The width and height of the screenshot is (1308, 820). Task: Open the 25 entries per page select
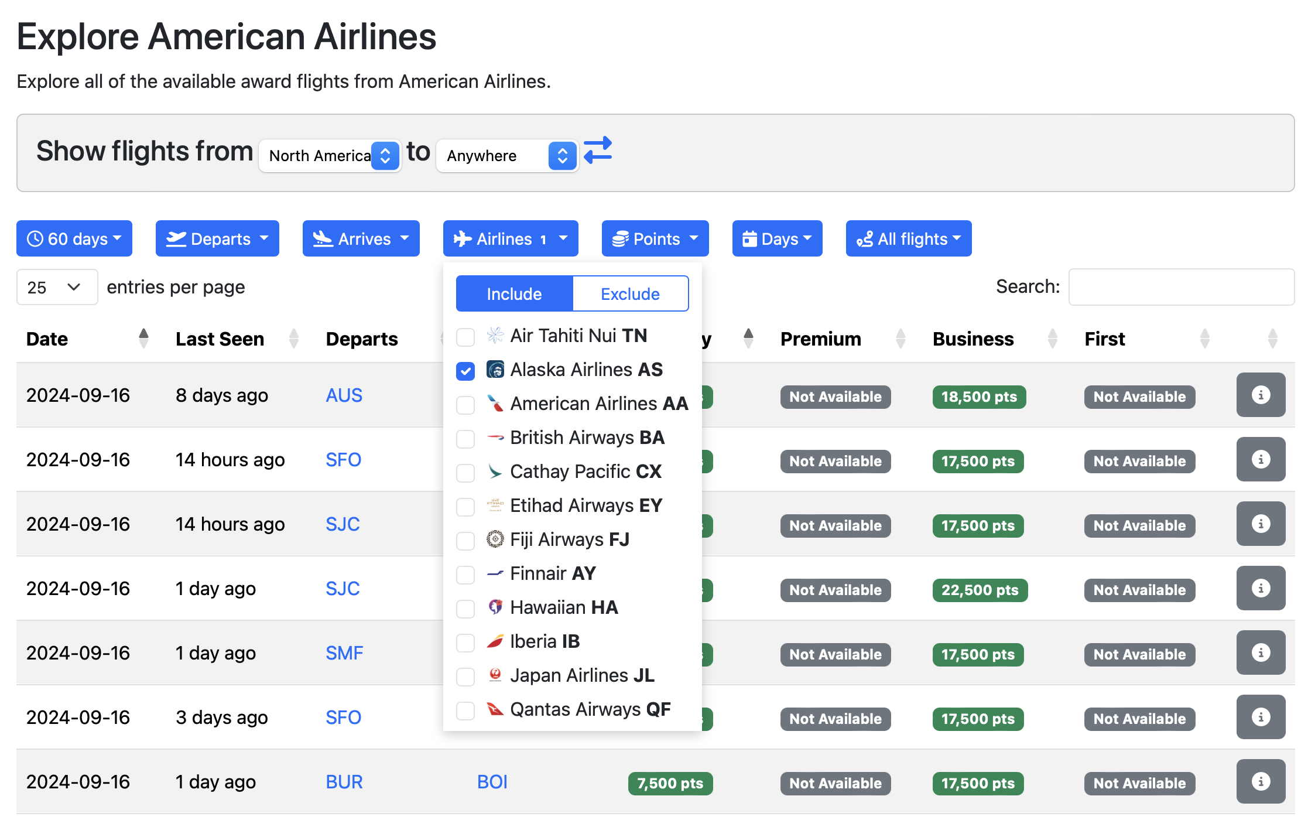point(57,287)
